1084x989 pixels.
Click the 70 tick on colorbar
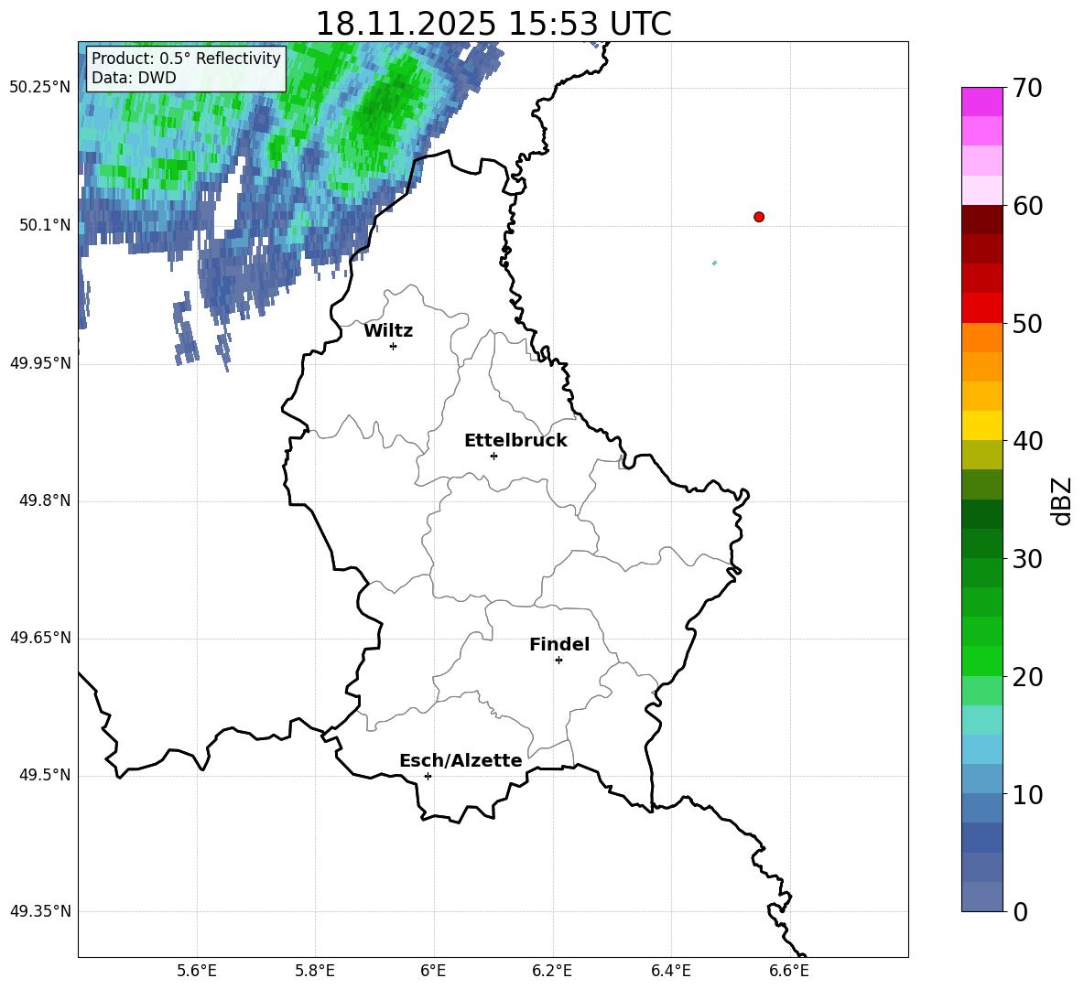tap(1026, 88)
